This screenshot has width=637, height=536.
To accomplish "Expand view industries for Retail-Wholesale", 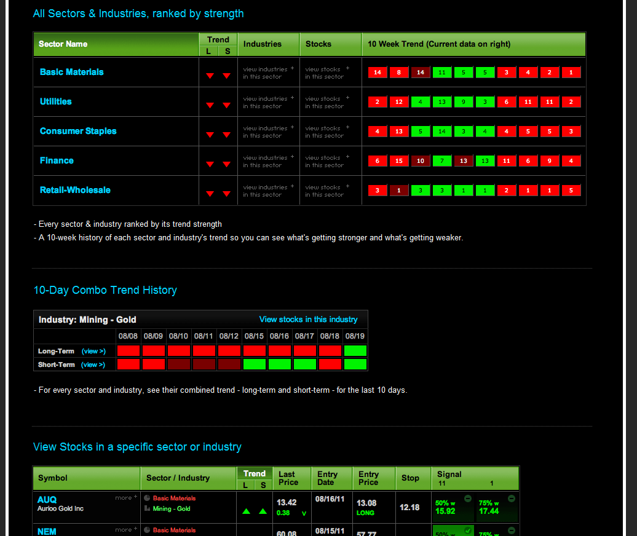I will (x=268, y=191).
